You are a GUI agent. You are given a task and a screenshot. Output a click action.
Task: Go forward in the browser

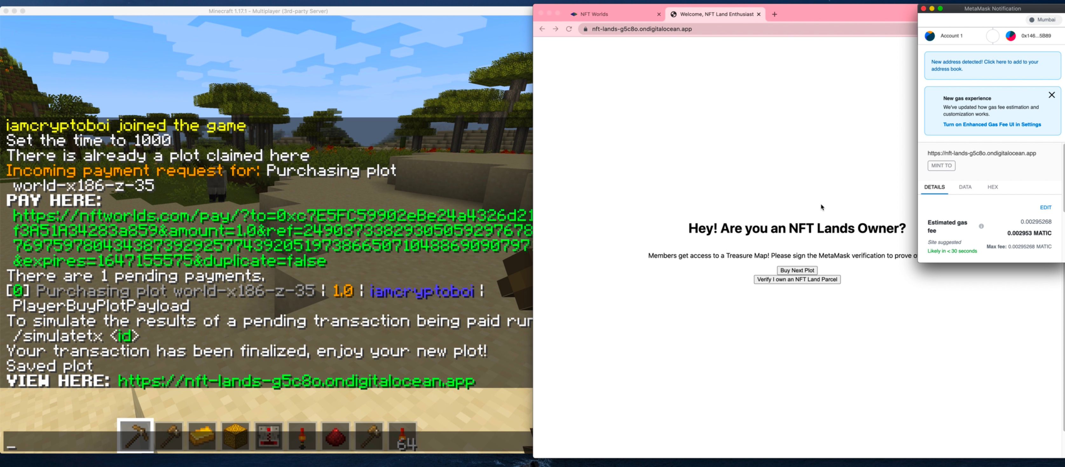click(556, 29)
